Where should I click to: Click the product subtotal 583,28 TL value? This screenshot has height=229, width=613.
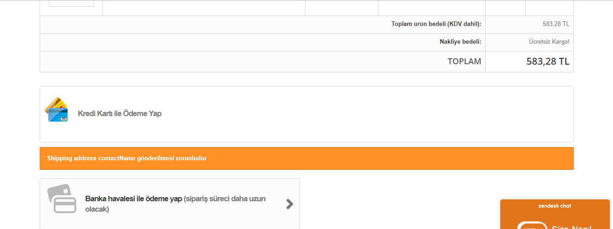[555, 24]
